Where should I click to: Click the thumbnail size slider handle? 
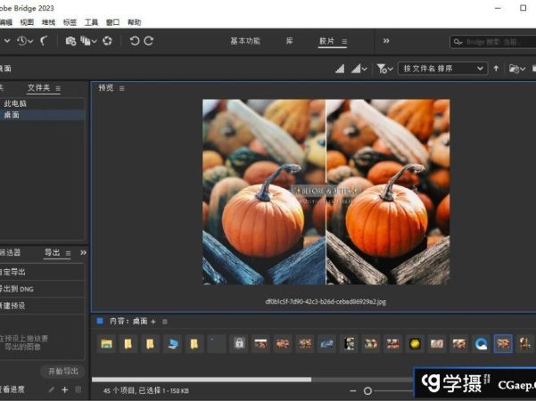point(367,391)
